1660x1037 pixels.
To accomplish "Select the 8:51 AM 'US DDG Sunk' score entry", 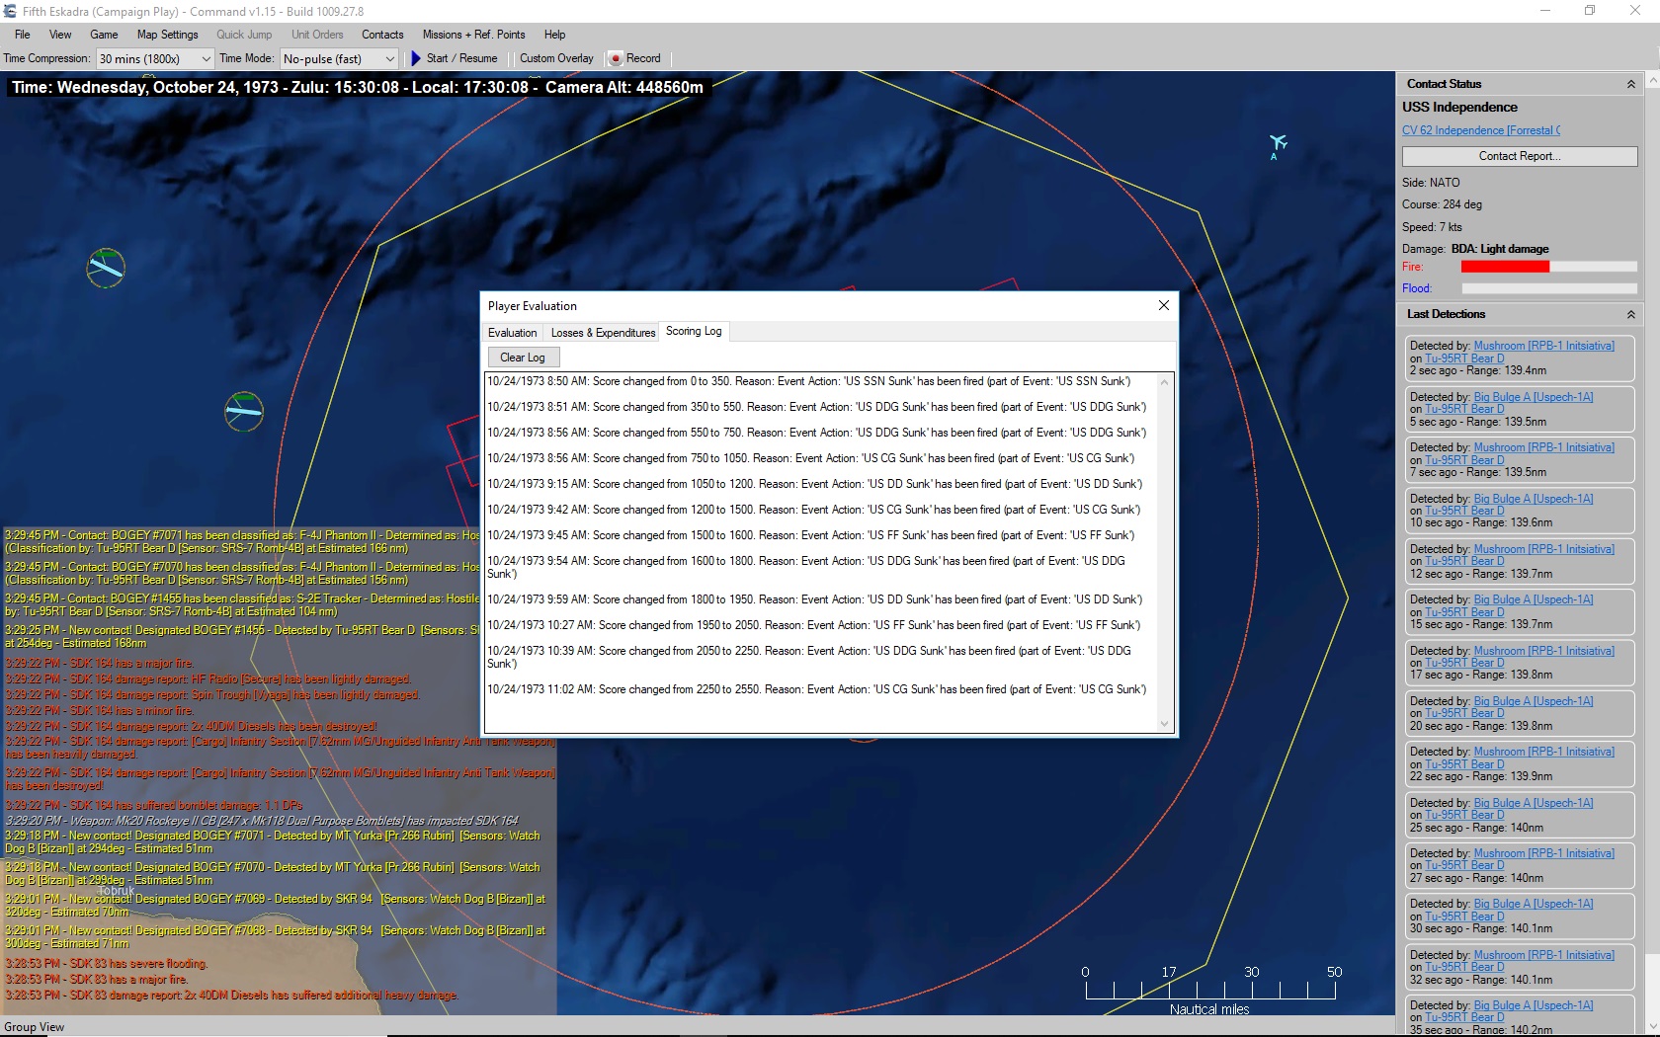I will (816, 407).
